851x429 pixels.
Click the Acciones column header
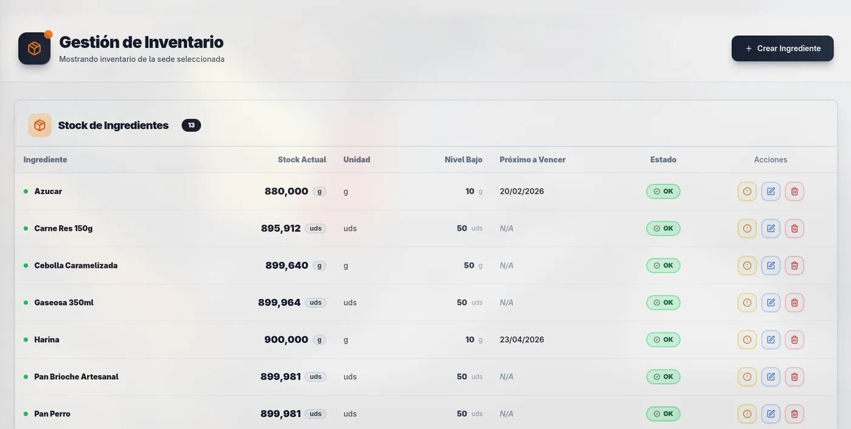tap(771, 160)
